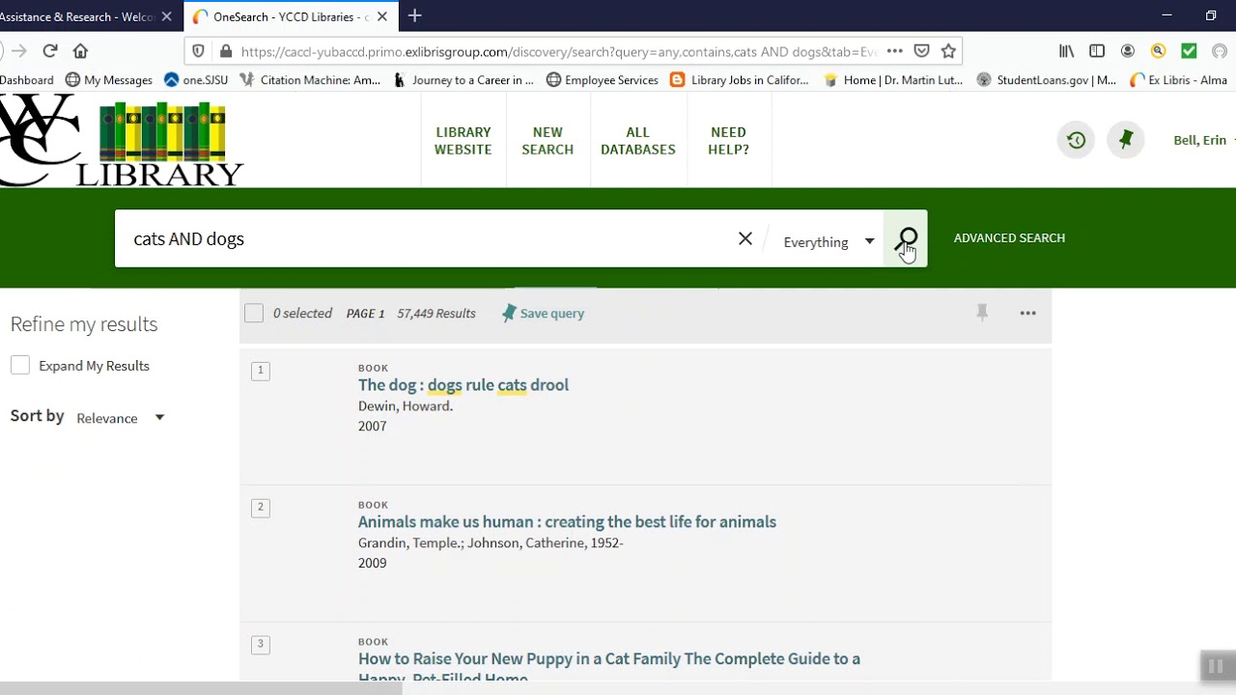Screen dimensions: 1236x695
Task: Click browser home button
Action: [80, 51]
